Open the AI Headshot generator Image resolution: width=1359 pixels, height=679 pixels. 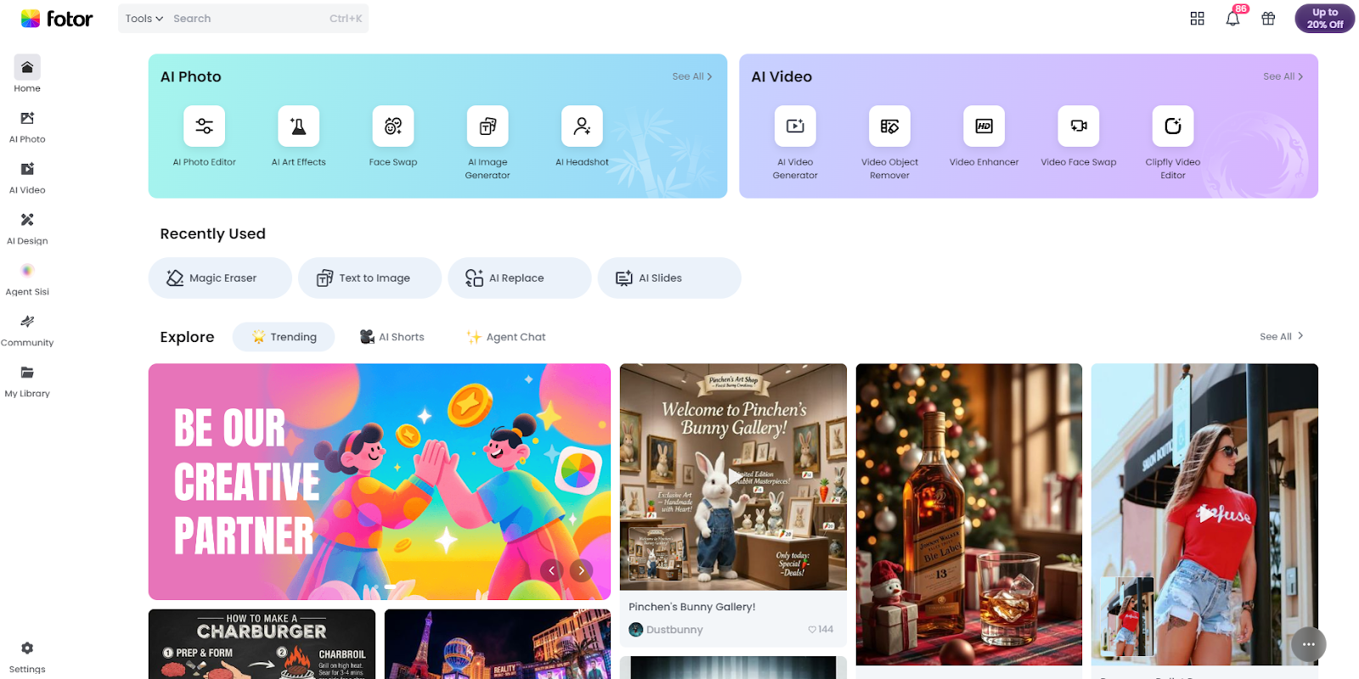click(582, 126)
